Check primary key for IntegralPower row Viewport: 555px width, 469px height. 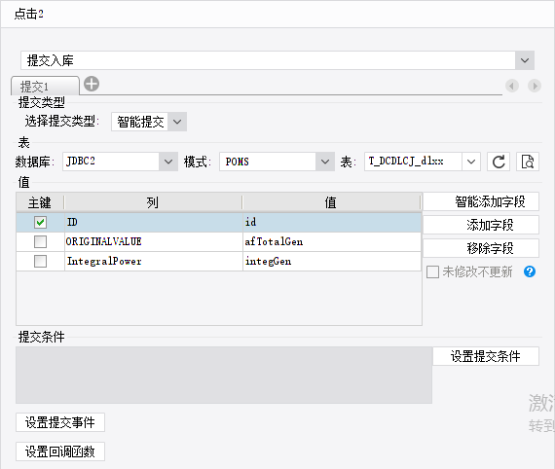click(x=40, y=262)
